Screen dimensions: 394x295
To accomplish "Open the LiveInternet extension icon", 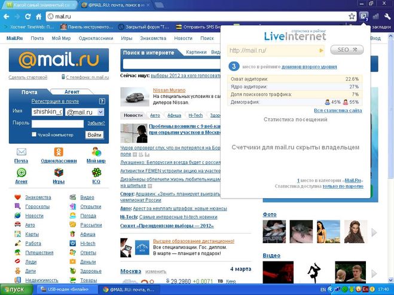I will 364,17.
